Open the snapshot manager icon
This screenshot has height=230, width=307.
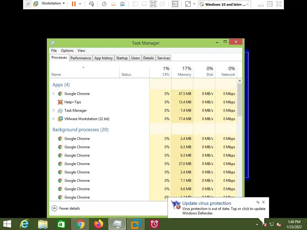[122, 4]
